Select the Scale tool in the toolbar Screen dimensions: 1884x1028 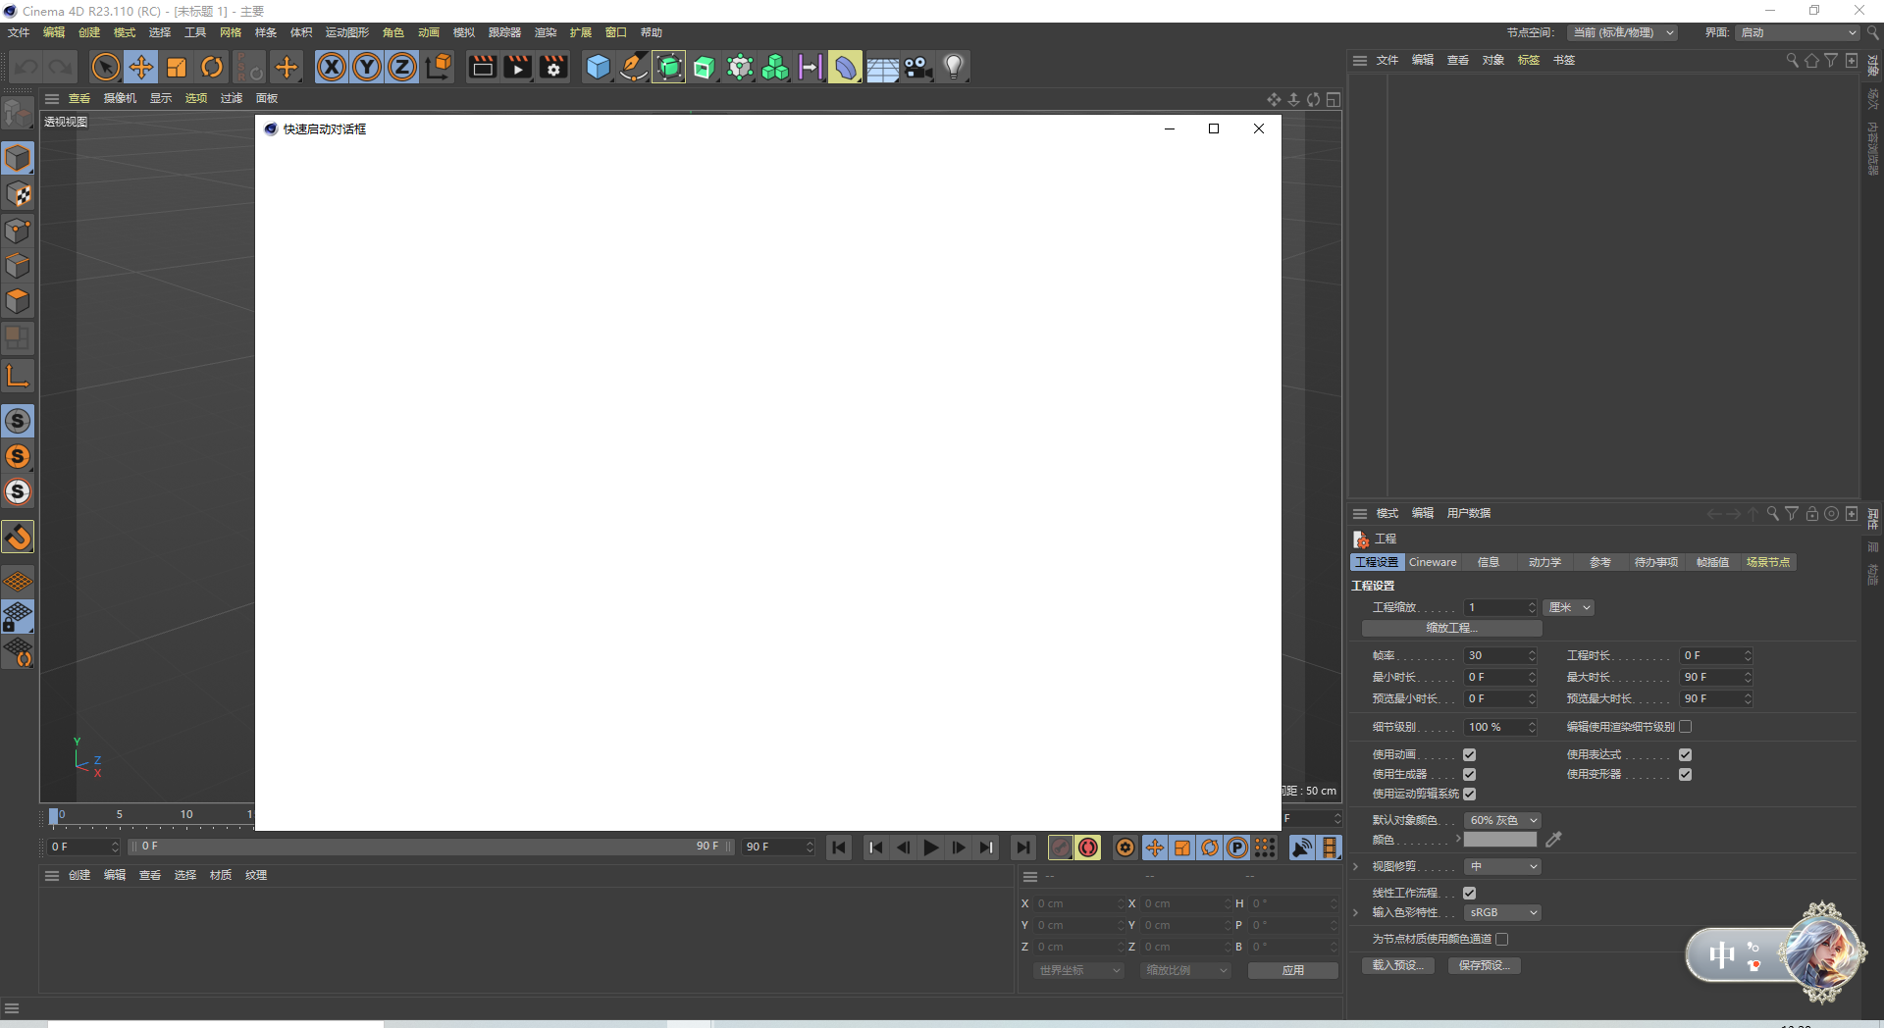[x=177, y=67]
